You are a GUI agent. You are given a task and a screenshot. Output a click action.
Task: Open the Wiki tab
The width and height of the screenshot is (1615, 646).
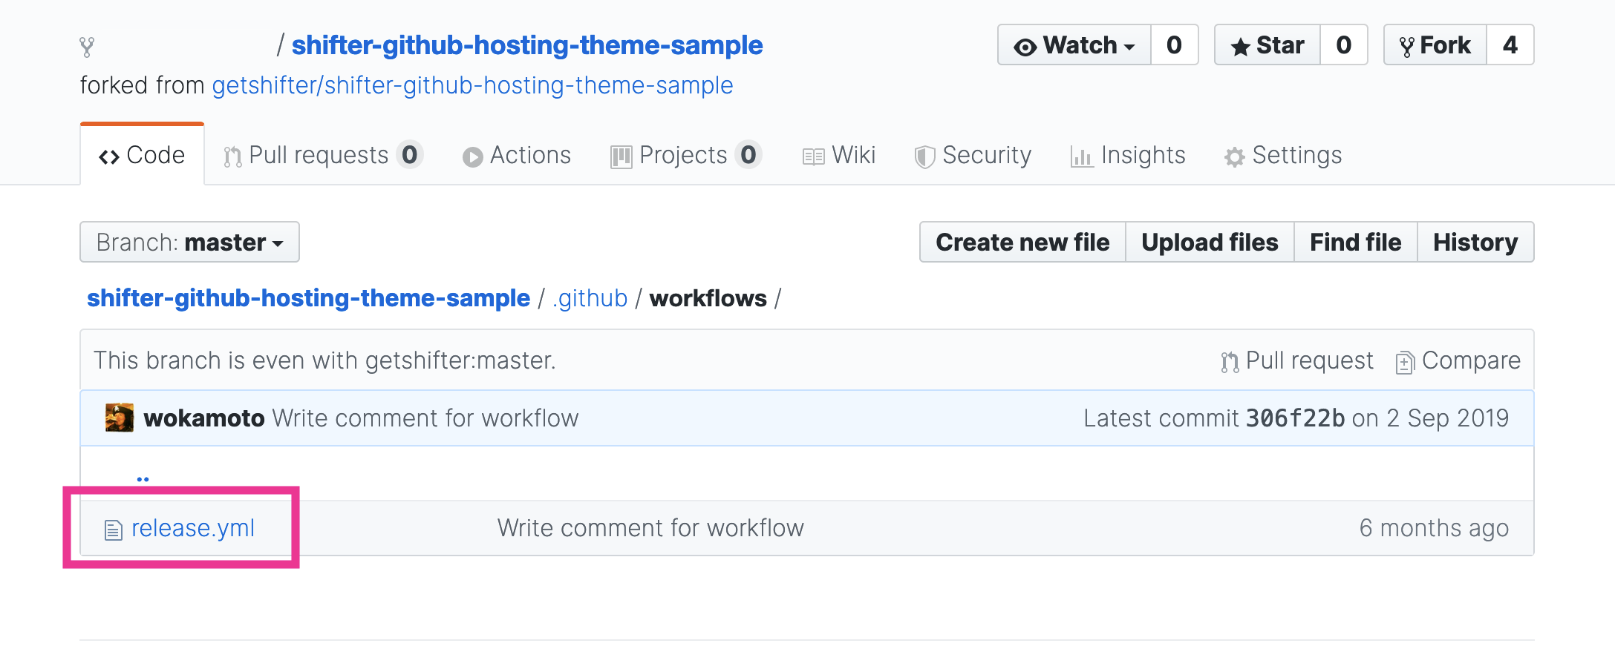point(839,155)
